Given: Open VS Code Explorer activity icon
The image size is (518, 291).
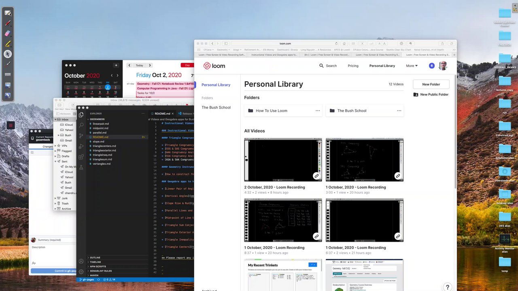Looking at the screenshot, I should tap(81, 115).
